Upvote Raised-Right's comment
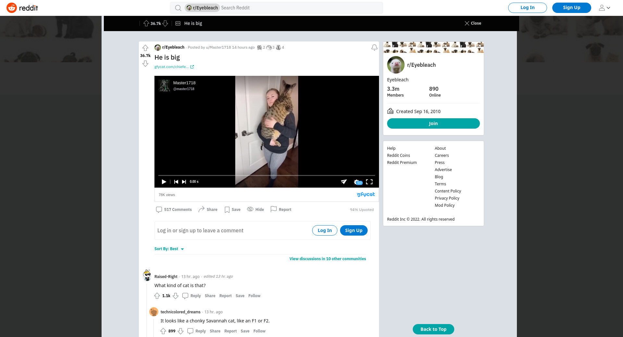The width and height of the screenshot is (623, 337). [x=157, y=296]
